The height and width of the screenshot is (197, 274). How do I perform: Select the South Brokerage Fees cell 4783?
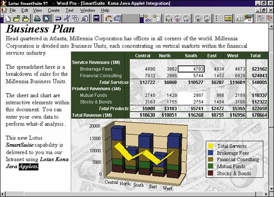191,69
